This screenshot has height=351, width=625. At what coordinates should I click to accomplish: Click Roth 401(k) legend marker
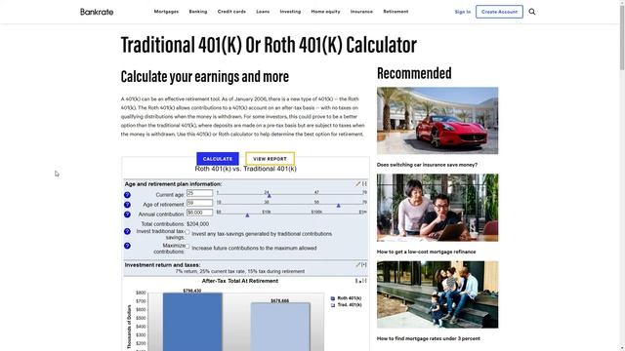(x=333, y=298)
